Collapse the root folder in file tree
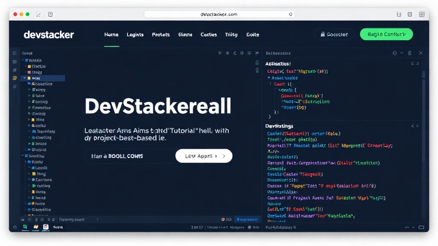438x246 pixels. [x=24, y=60]
